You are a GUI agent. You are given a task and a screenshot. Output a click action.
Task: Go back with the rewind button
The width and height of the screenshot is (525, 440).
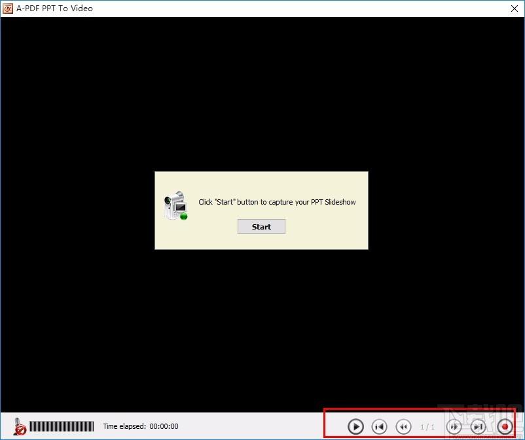403,427
